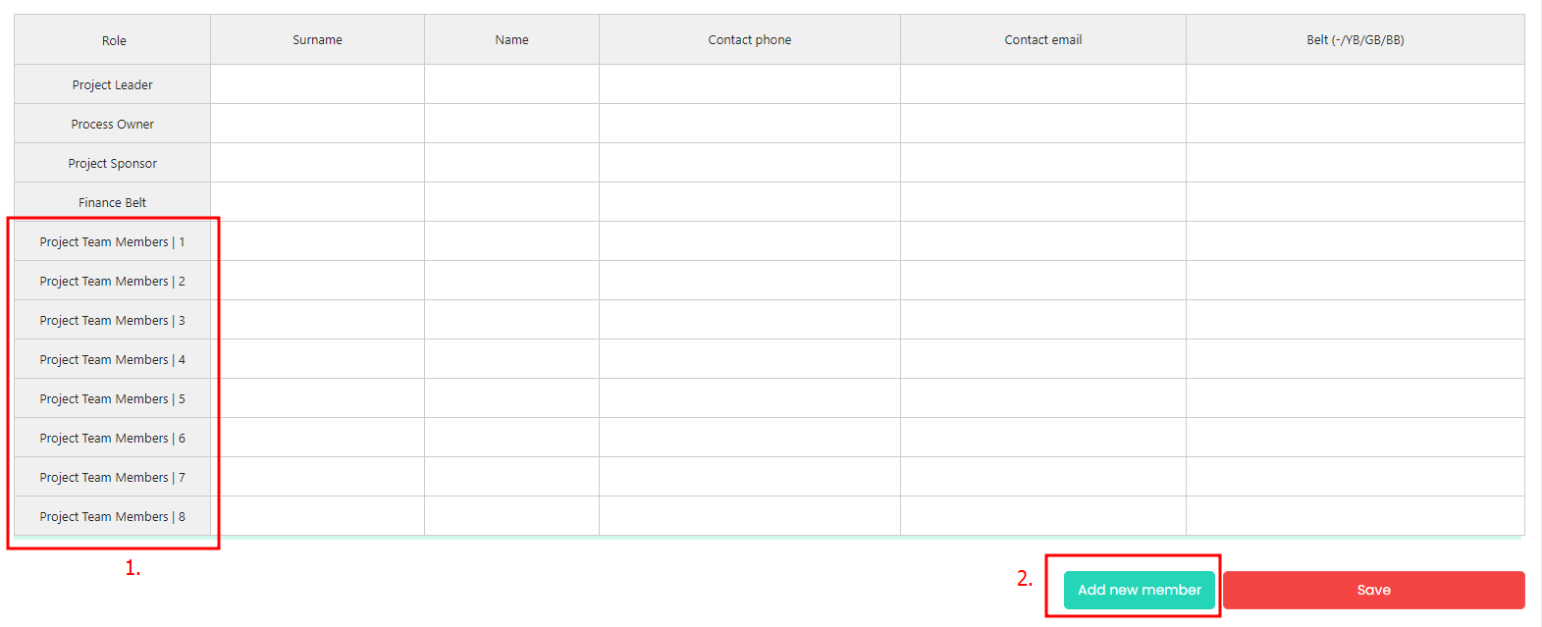Click the Role column header
Viewport: 1542px width, 627px height.
pos(113,40)
